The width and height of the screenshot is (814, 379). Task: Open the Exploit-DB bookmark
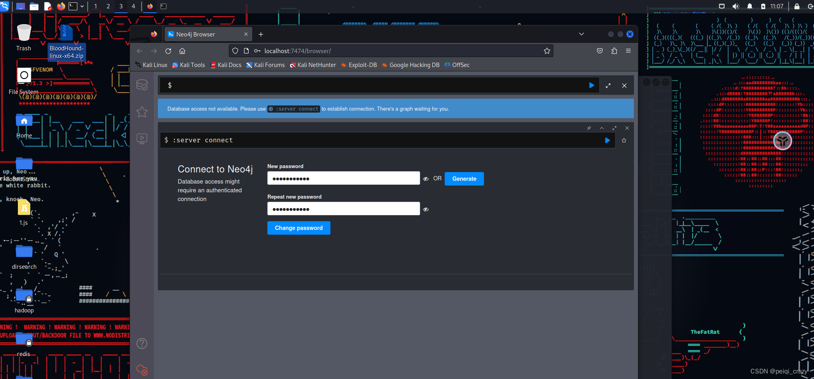[x=359, y=65]
